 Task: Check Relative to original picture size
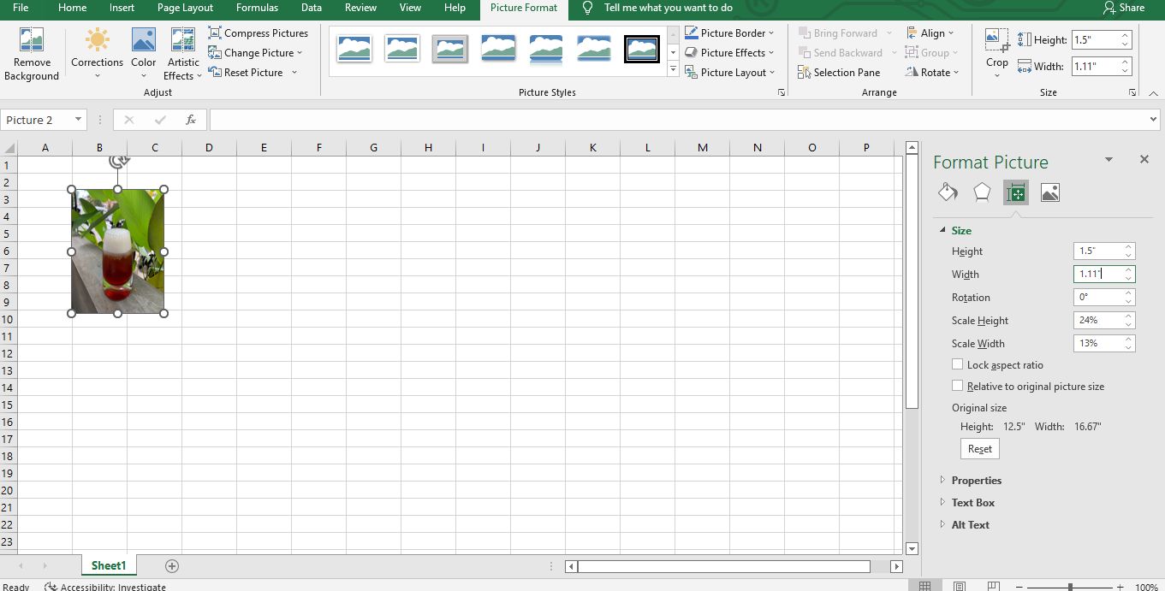(x=957, y=386)
